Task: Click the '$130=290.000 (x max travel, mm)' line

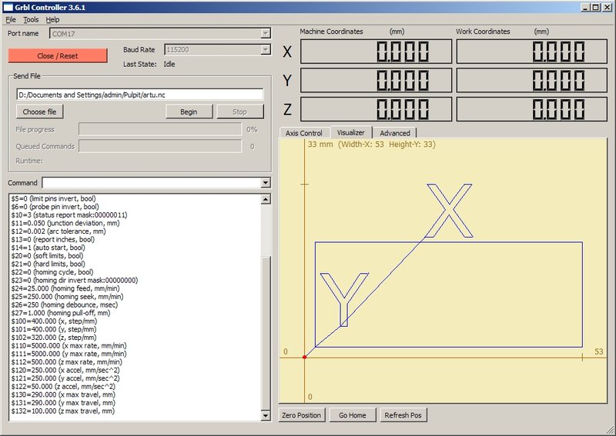Action: [x=63, y=394]
